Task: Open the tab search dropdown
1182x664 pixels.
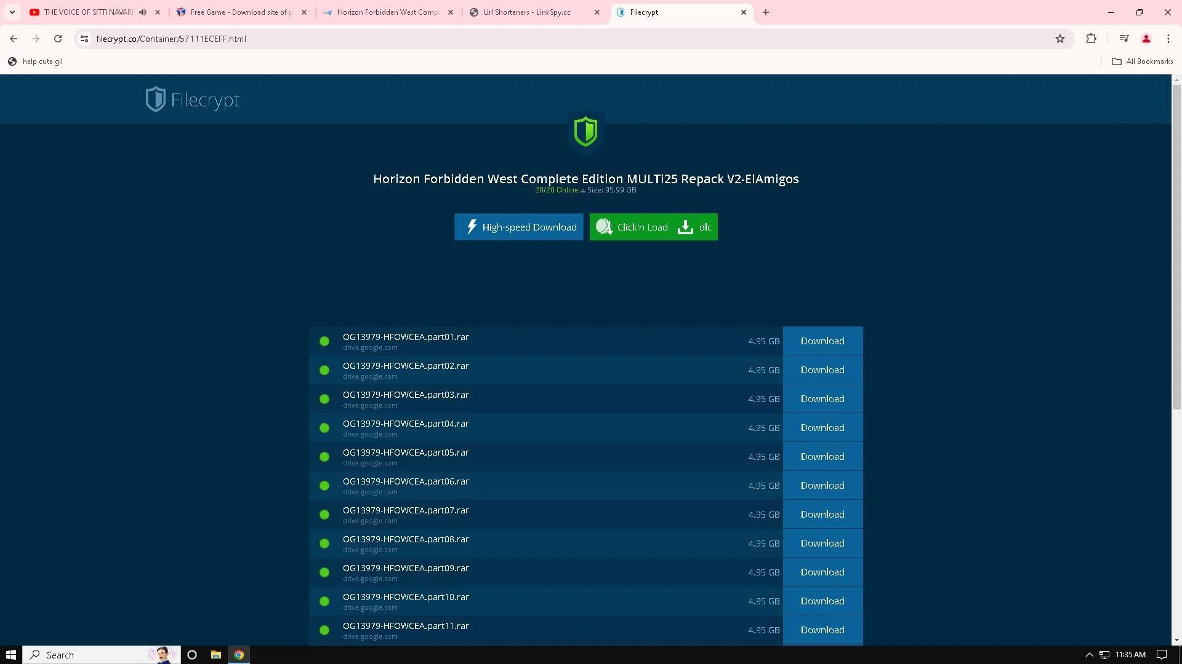Action: point(12,12)
